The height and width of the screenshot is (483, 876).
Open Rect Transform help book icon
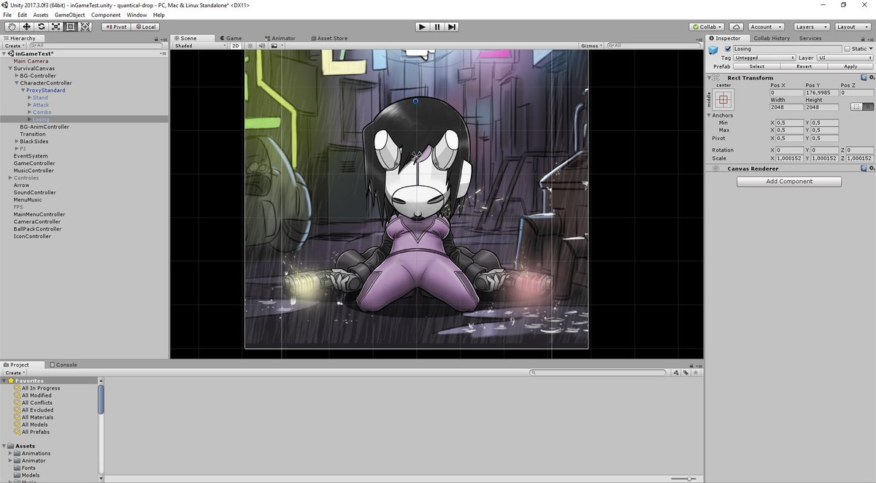[864, 77]
